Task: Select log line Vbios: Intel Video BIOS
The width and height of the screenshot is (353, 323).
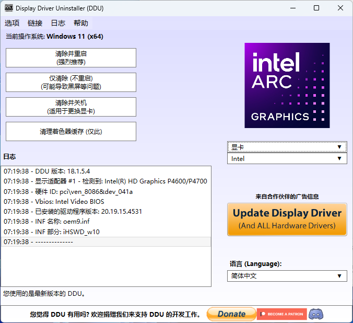Action: [x=106, y=202]
